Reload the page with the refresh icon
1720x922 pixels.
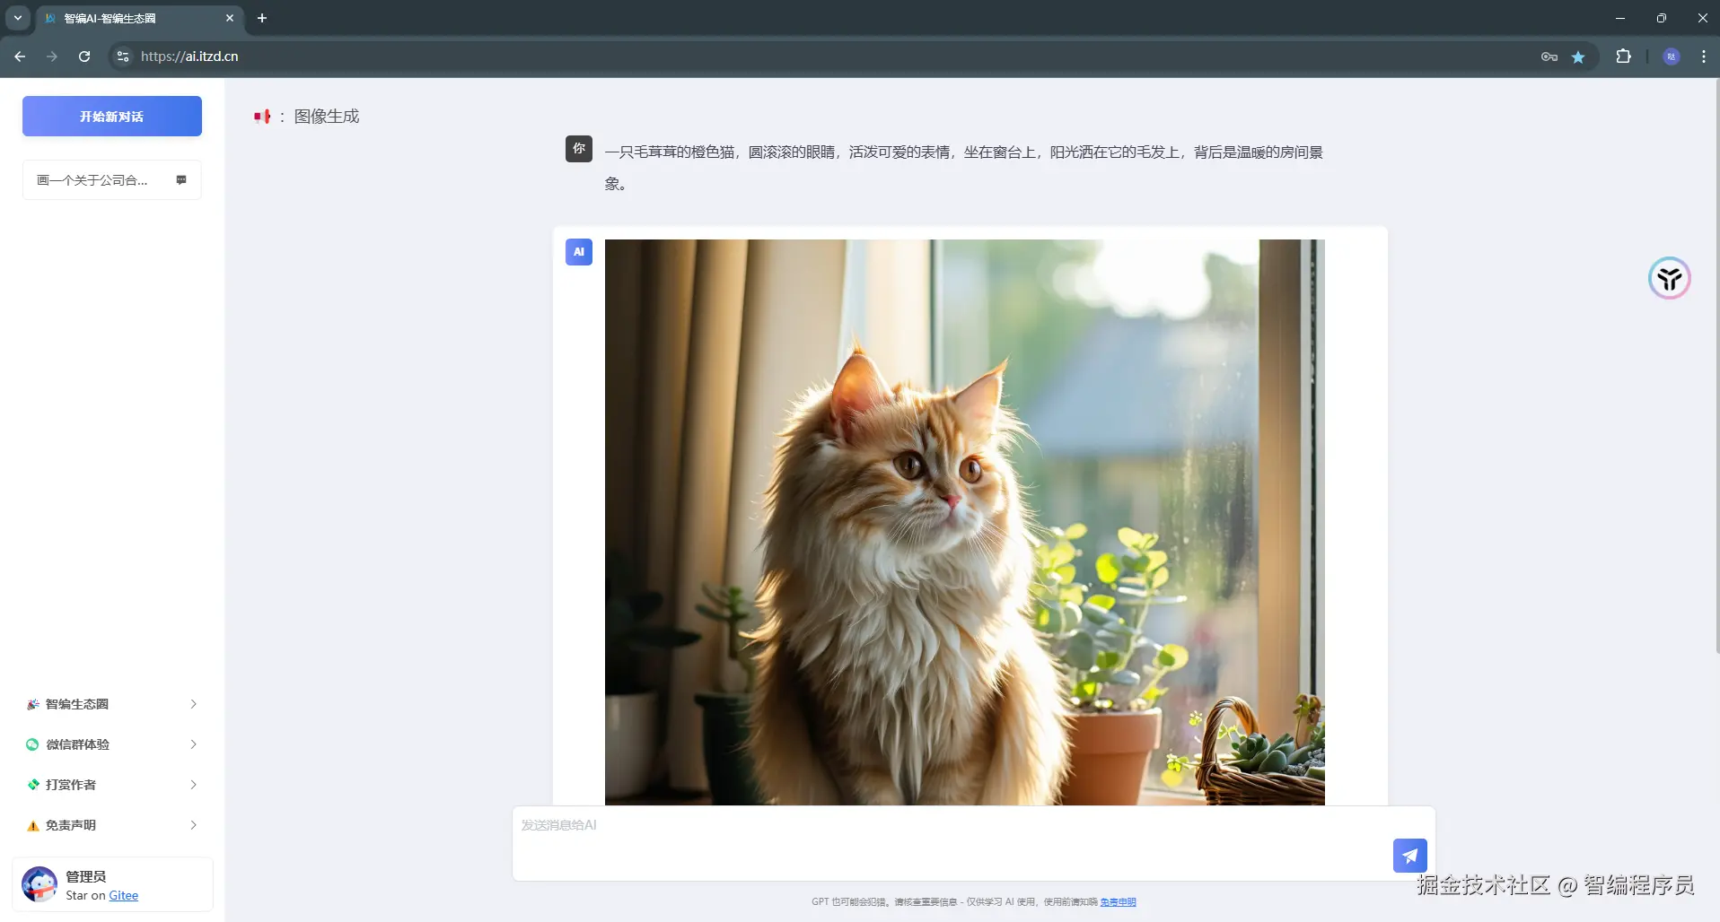(83, 57)
